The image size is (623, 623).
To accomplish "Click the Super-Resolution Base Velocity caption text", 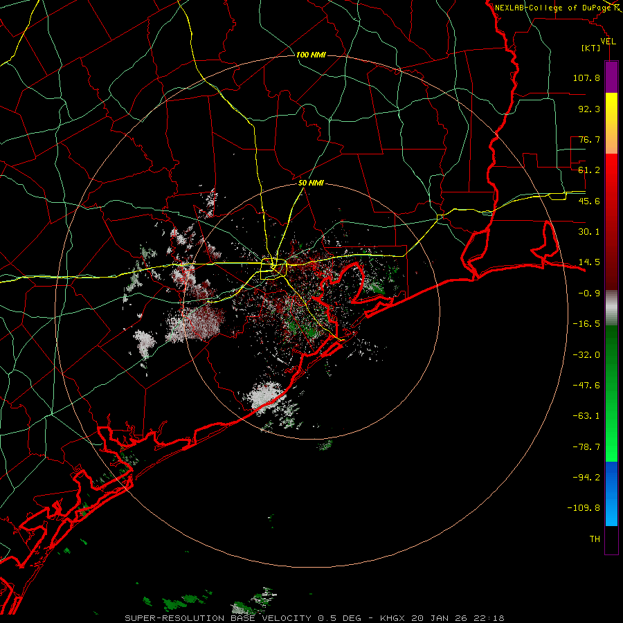I will click(x=314, y=618).
